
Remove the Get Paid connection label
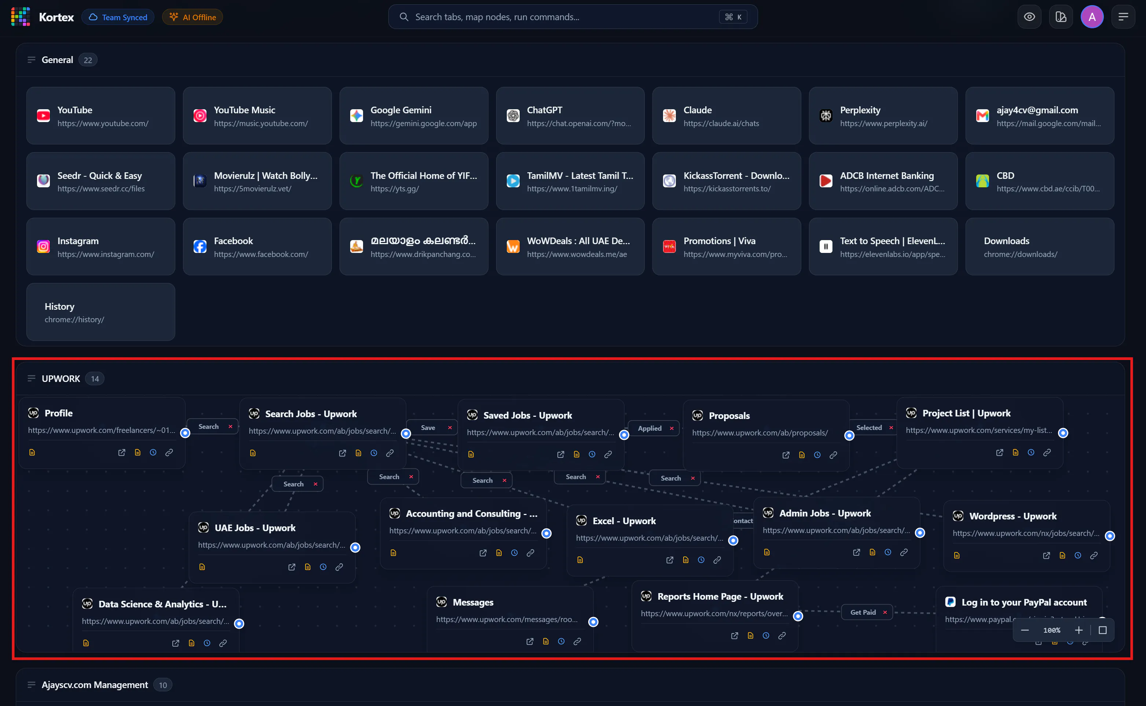885,612
